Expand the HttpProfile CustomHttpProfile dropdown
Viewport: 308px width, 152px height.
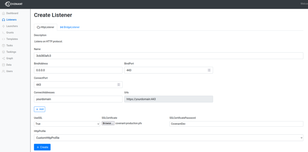(x=168, y=138)
